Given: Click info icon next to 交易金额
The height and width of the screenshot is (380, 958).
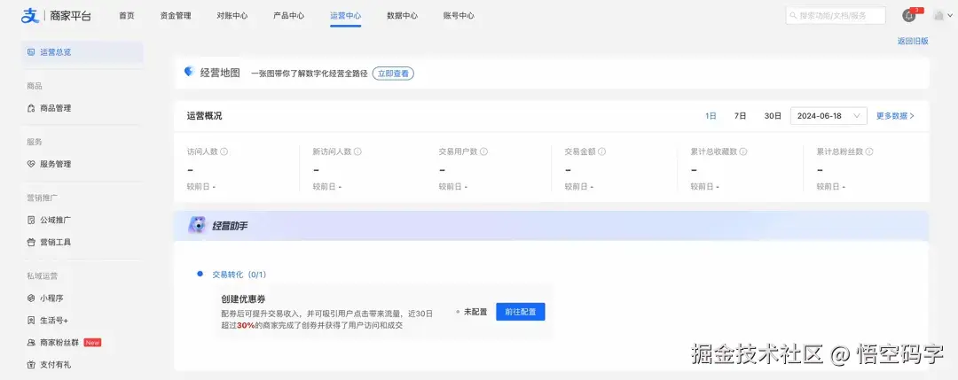Looking at the screenshot, I should coord(601,151).
